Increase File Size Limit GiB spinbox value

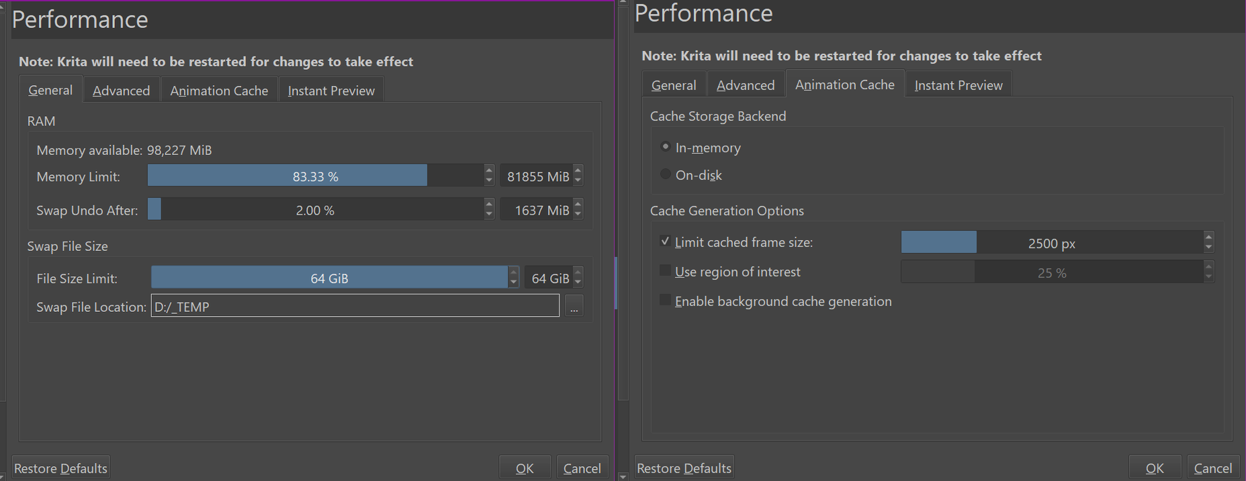pos(578,272)
